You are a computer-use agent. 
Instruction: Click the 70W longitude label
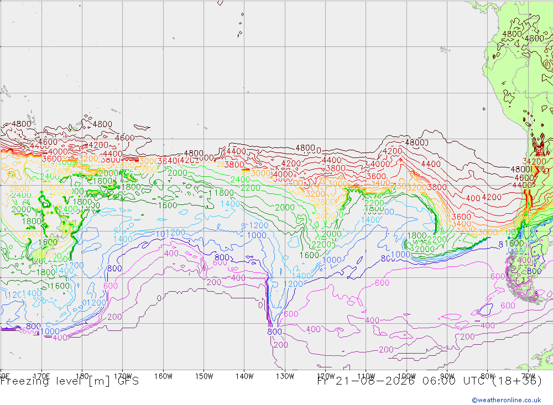coord(528,376)
